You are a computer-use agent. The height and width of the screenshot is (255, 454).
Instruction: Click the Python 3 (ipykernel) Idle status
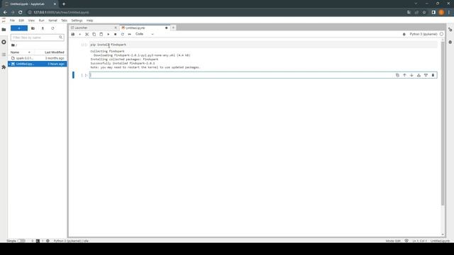71,241
